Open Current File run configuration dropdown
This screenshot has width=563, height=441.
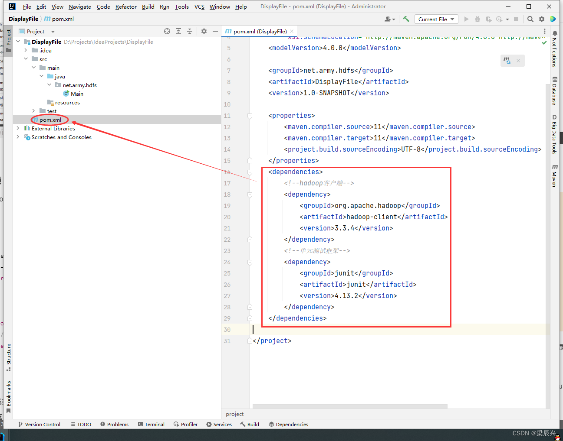pyautogui.click(x=436, y=19)
